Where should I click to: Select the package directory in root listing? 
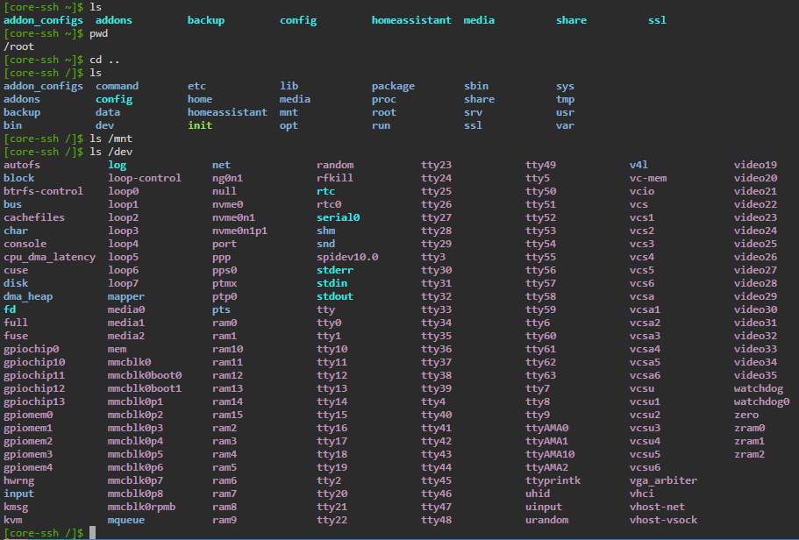click(x=393, y=86)
